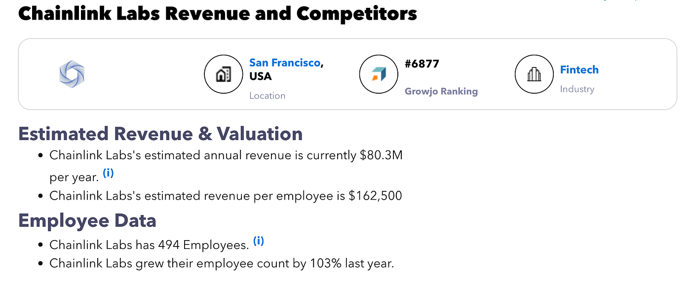Click the Employee Data heading

87,220
